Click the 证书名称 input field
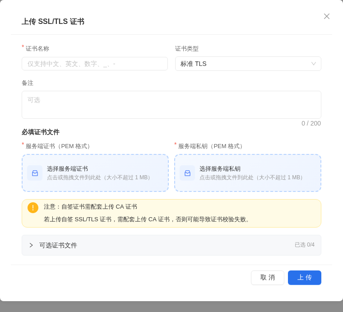The image size is (343, 312). pos(95,64)
